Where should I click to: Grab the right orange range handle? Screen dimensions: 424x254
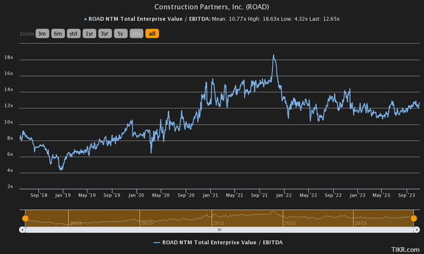point(413,218)
